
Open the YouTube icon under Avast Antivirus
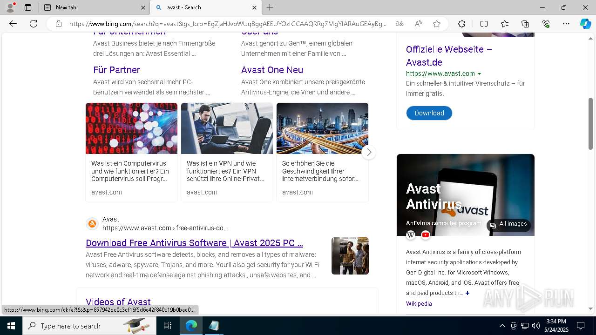(426, 235)
